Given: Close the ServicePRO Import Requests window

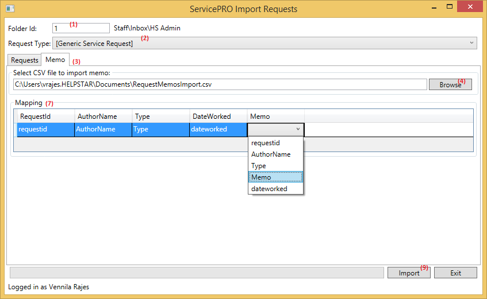Looking at the screenshot, I should (x=470, y=7).
